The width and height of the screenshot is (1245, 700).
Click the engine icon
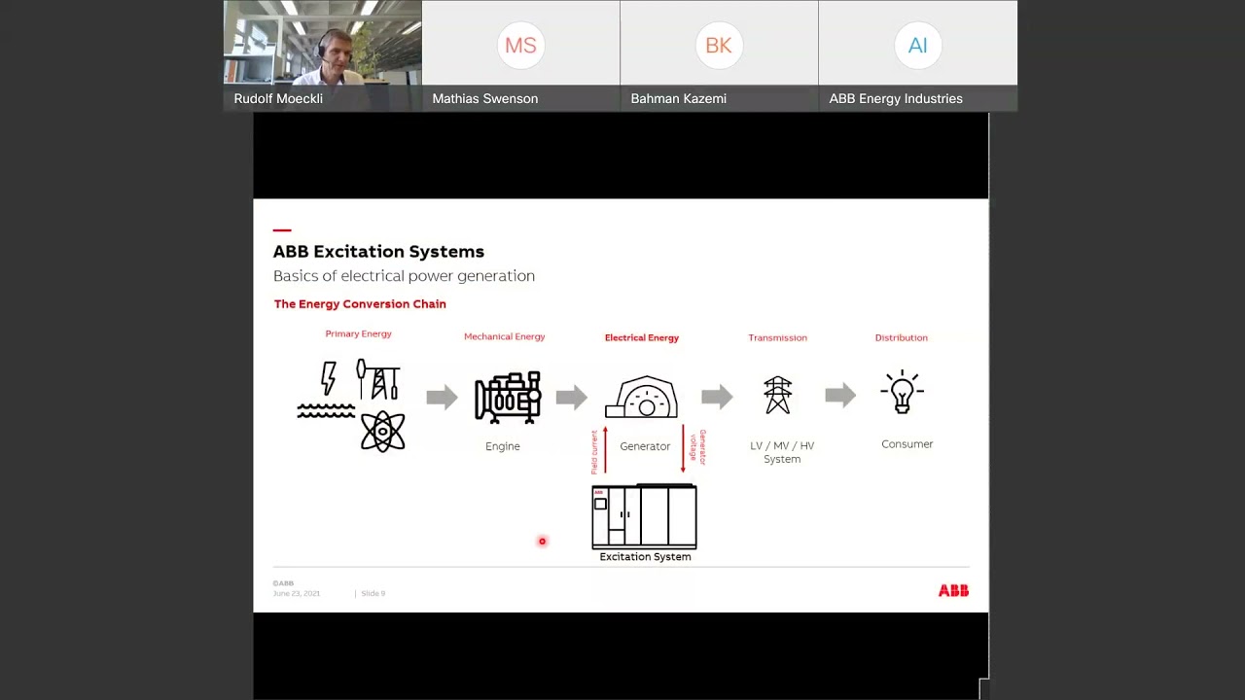(x=508, y=397)
